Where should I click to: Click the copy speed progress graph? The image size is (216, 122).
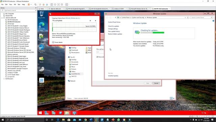point(74,27)
